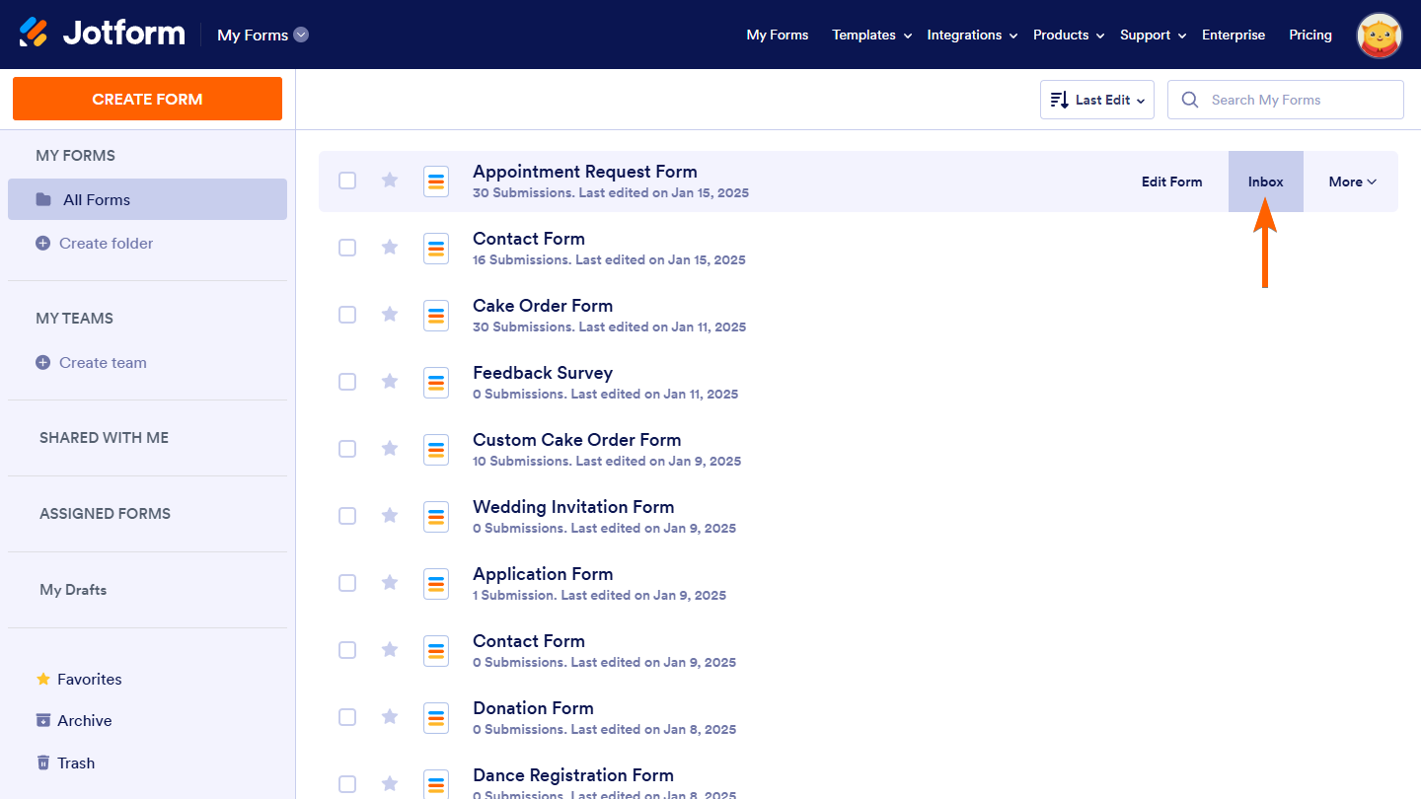
Task: Open Inbox for Appointment Request Form
Action: [x=1266, y=182]
